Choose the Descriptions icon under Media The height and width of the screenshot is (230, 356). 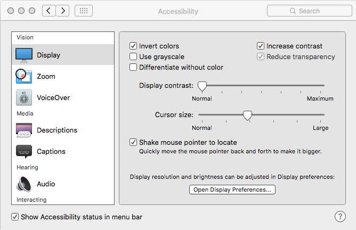pos(24,130)
